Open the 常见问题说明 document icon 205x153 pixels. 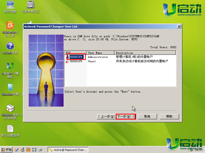10,131
